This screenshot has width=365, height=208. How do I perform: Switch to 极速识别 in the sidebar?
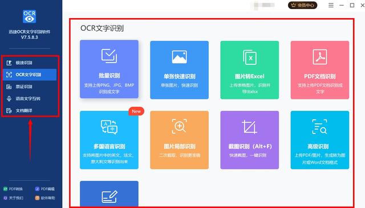coord(30,63)
